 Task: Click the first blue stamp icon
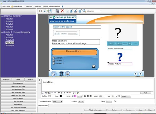pos(71,11)
